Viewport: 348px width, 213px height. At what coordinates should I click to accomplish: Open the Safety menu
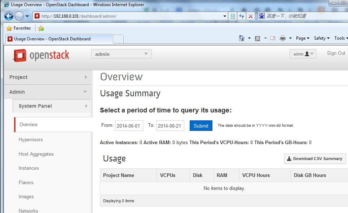(x=322, y=38)
